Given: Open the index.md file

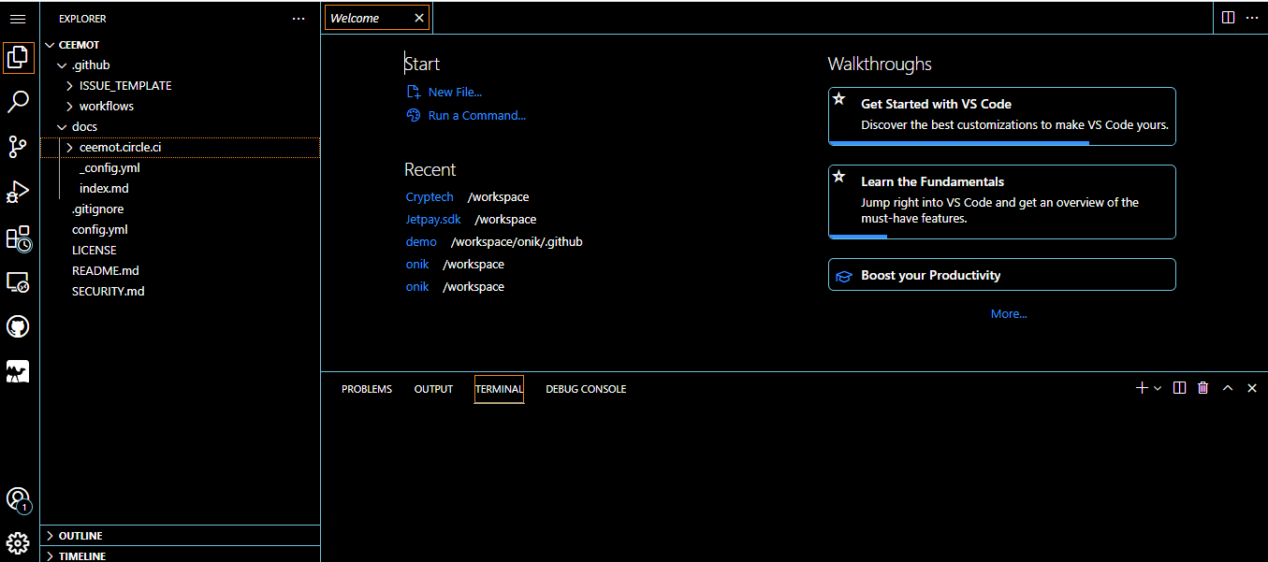Looking at the screenshot, I should pos(104,189).
